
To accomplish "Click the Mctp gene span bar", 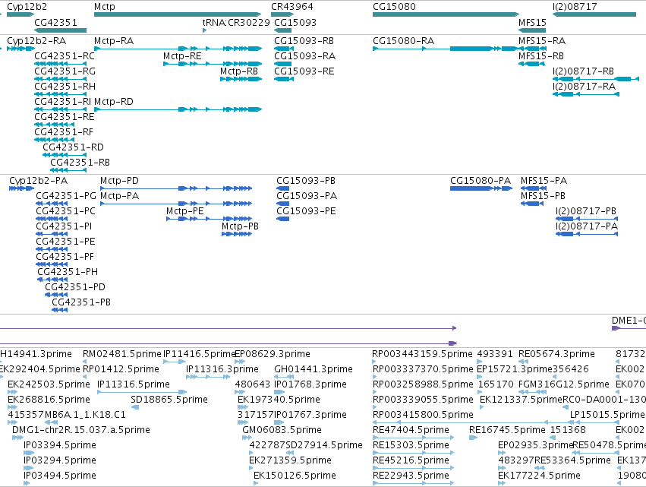I will click(x=178, y=14).
